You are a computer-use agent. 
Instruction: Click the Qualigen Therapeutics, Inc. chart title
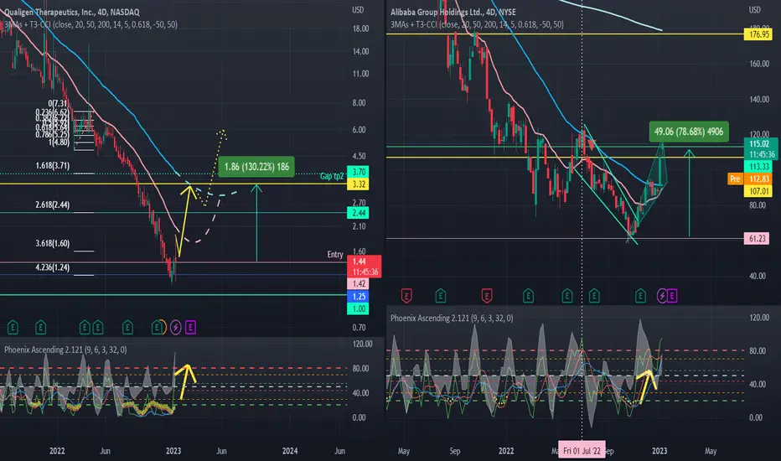click(x=72, y=12)
